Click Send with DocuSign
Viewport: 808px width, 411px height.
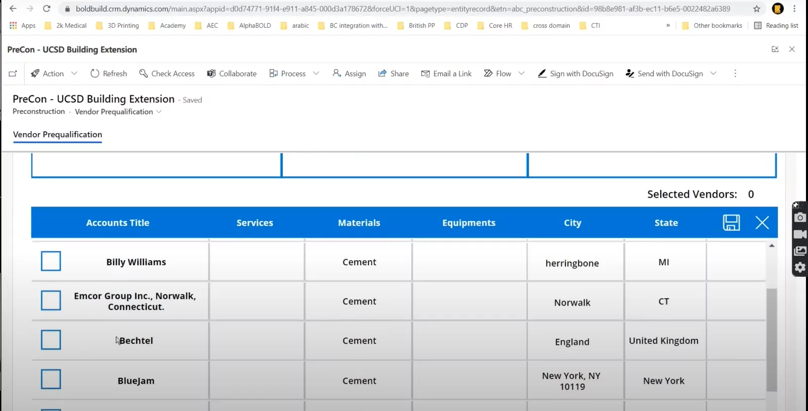pyautogui.click(x=664, y=74)
